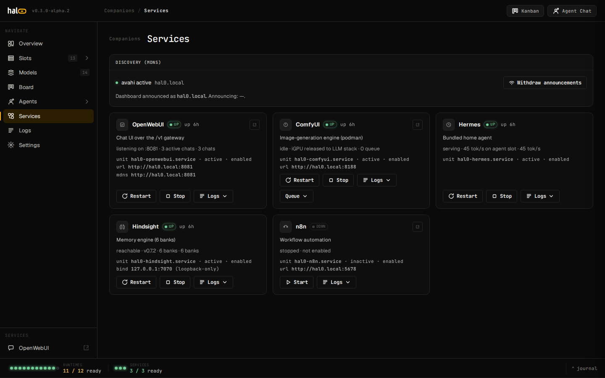This screenshot has height=378, width=605.
Task: Restart the OpenWebUI service
Action: tap(136, 196)
